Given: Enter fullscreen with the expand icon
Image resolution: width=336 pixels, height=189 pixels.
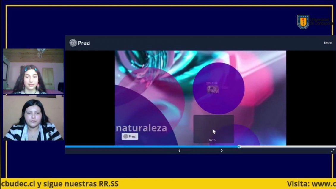Looking at the screenshot, I should click(333, 151).
